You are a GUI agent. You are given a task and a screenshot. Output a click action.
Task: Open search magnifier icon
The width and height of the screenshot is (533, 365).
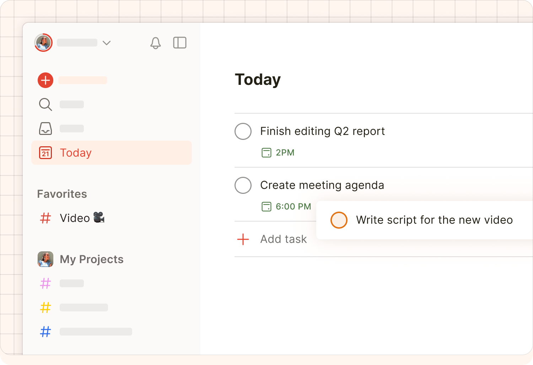pos(45,104)
